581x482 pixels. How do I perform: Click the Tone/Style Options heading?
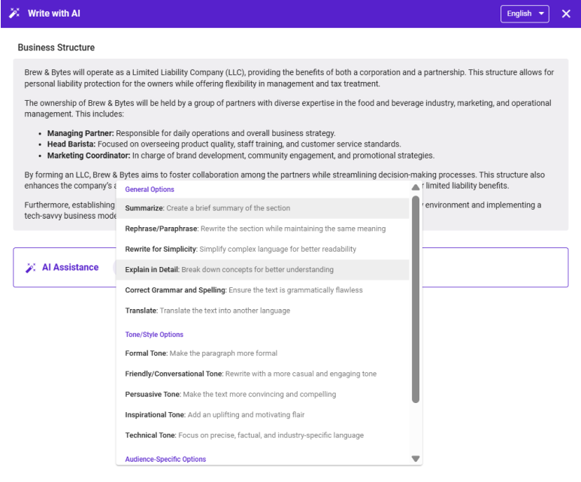point(154,335)
